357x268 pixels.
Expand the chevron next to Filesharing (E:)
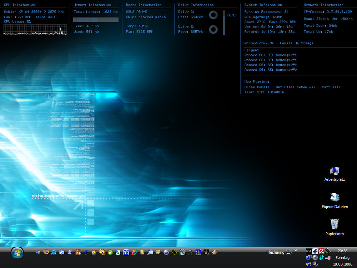[296, 250]
